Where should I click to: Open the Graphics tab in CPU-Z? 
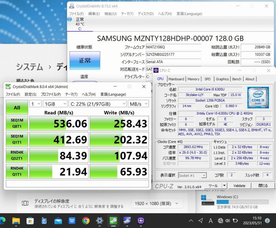(222, 79)
